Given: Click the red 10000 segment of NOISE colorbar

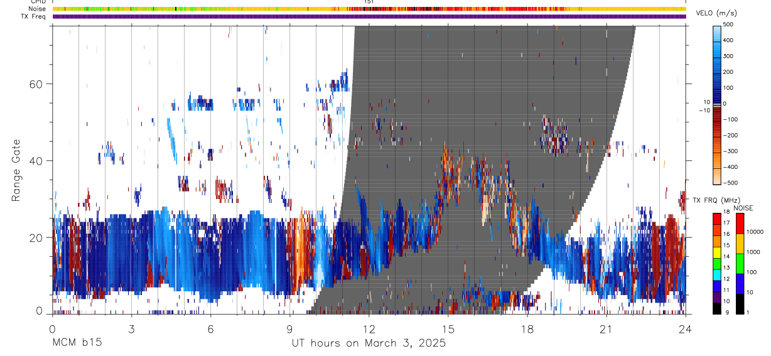Looking at the screenshot, I should click(x=740, y=223).
